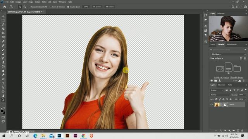Open the Image menu

coord(18,2)
